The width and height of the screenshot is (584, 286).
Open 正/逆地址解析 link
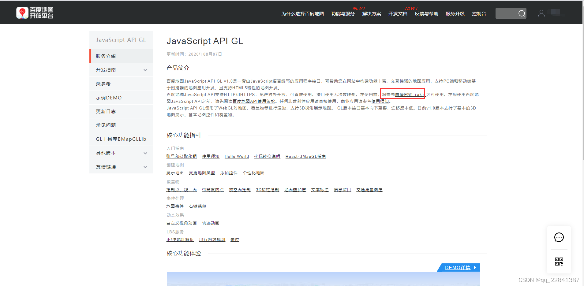click(x=180, y=240)
